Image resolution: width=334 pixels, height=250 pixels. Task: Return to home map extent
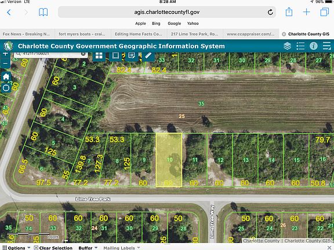tap(6, 76)
